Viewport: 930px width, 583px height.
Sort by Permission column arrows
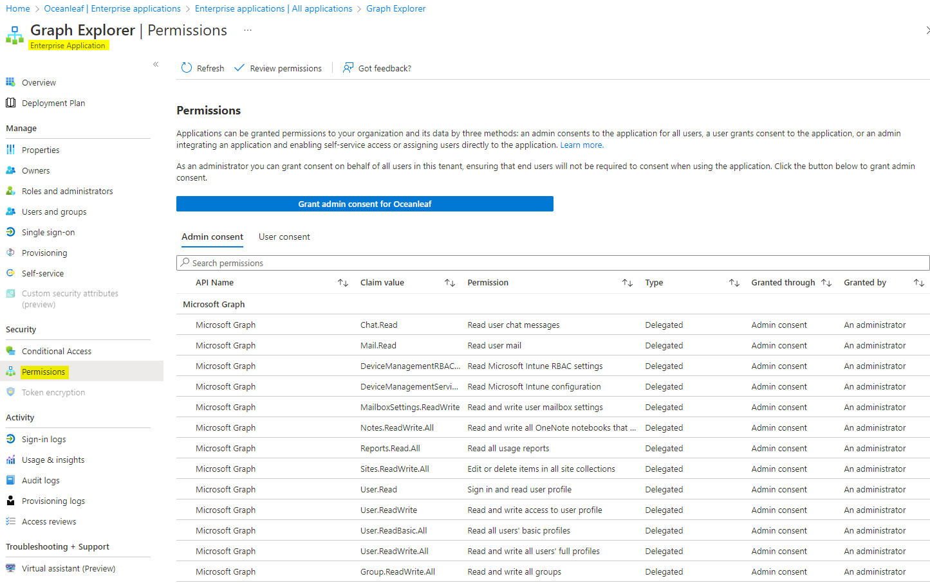click(x=628, y=283)
